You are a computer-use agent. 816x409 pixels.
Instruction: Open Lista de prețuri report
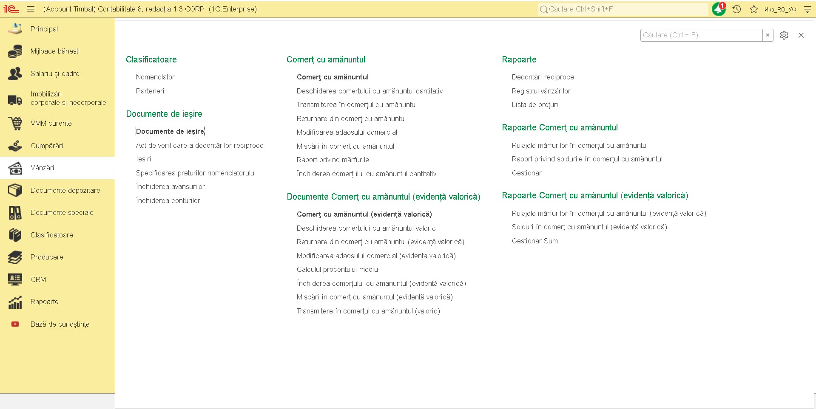(535, 104)
